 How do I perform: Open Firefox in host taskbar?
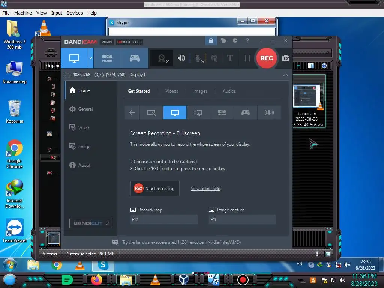click(96, 280)
